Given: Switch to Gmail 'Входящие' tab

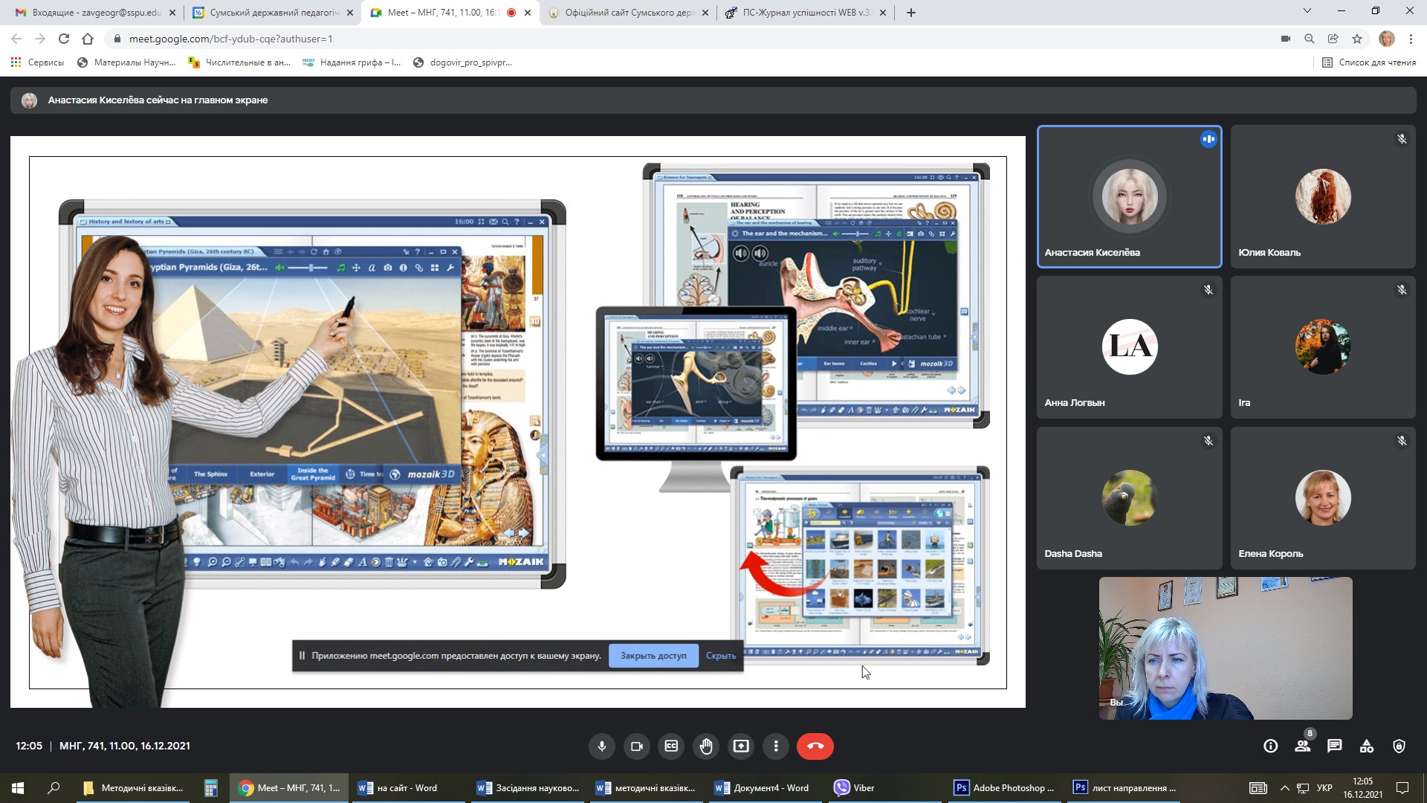Looking at the screenshot, I should [x=95, y=13].
